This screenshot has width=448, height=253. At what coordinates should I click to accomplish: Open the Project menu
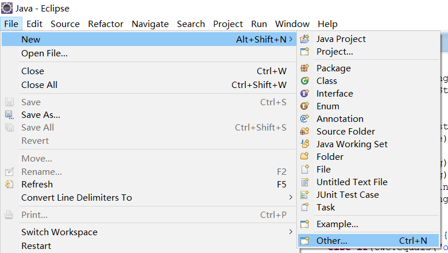[228, 24]
